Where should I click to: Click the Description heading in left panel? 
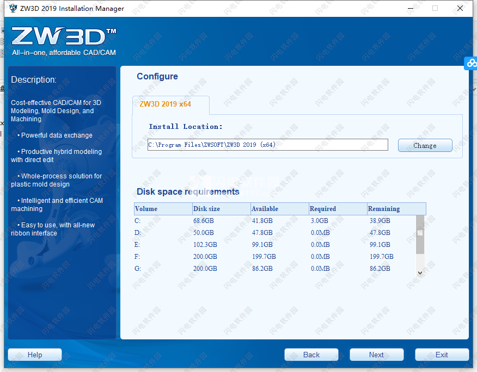point(34,79)
